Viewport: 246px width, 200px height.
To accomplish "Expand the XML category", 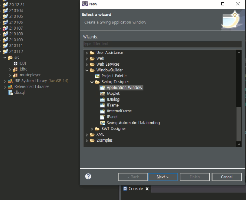I will point(87,135).
